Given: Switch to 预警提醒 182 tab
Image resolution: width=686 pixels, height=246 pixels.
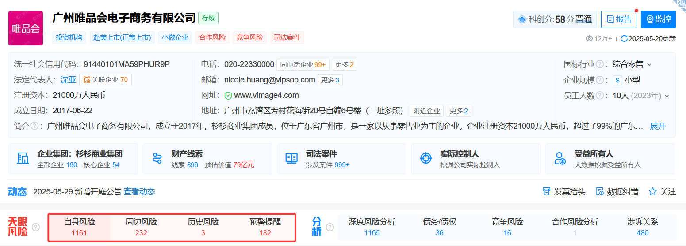Looking at the screenshot, I should 265,227.
